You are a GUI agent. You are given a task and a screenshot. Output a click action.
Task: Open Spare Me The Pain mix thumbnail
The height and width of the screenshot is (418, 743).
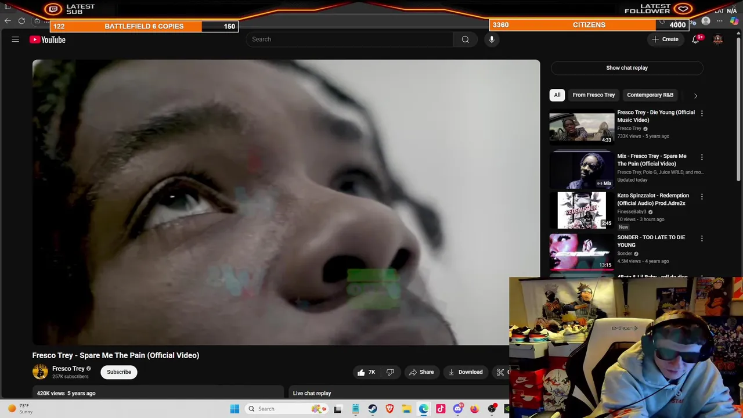pyautogui.click(x=582, y=170)
